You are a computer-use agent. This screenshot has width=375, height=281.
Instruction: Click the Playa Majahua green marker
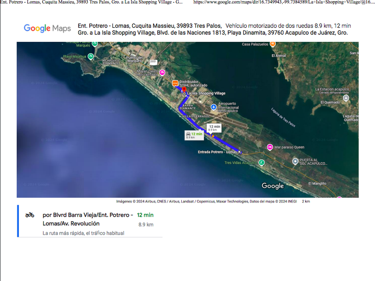click(91, 56)
